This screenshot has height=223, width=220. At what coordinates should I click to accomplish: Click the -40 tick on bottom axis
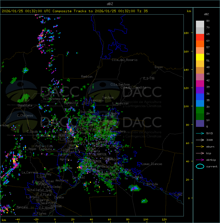[x=17, y=220]
